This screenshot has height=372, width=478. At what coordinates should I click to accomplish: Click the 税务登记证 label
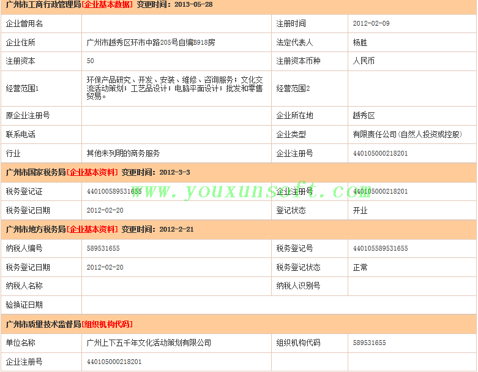point(24,191)
